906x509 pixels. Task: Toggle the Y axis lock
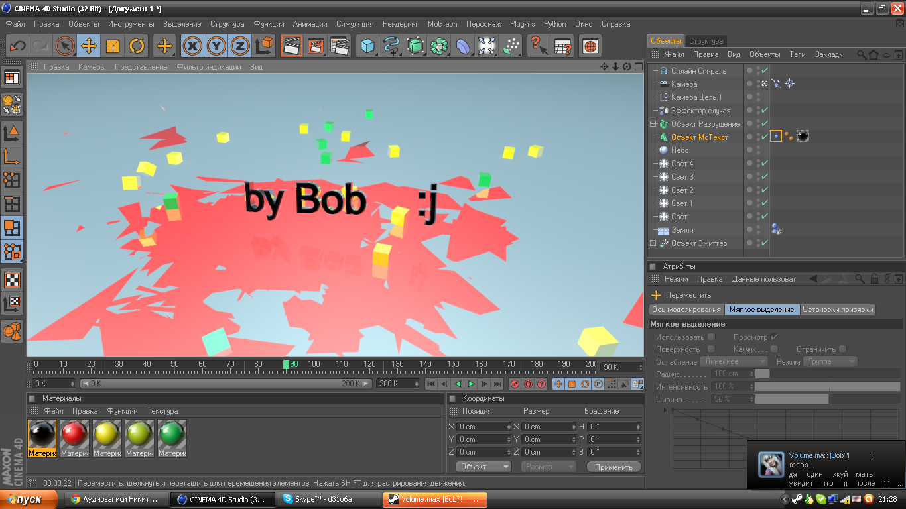click(216, 46)
